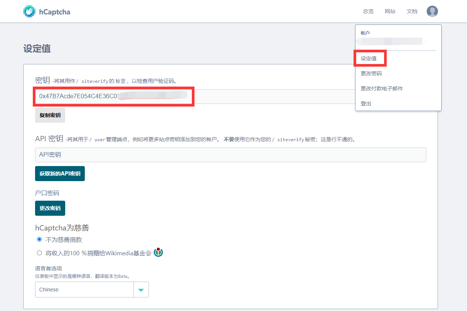Click 登出 to sign out
Viewport: 467px width, 311px height.
coord(365,104)
